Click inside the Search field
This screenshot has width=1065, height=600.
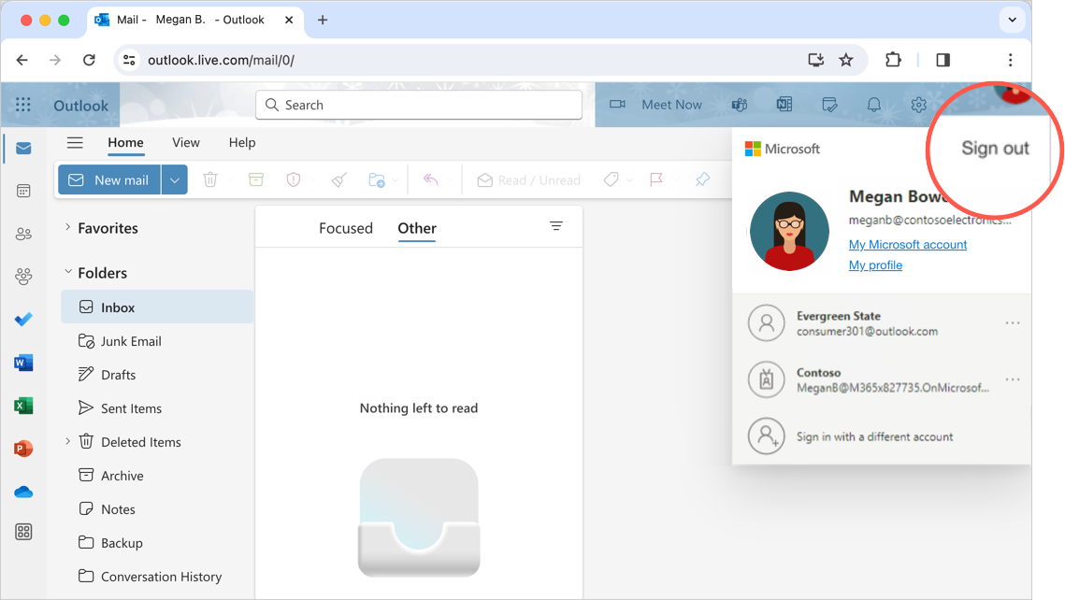pyautogui.click(x=418, y=105)
